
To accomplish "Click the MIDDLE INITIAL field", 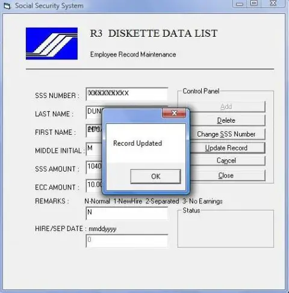I will point(94,149).
